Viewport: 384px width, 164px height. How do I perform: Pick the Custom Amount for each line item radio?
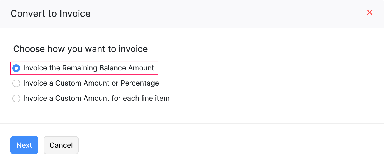[x=16, y=99]
